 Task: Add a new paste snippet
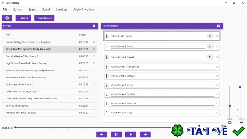click(x=218, y=26)
